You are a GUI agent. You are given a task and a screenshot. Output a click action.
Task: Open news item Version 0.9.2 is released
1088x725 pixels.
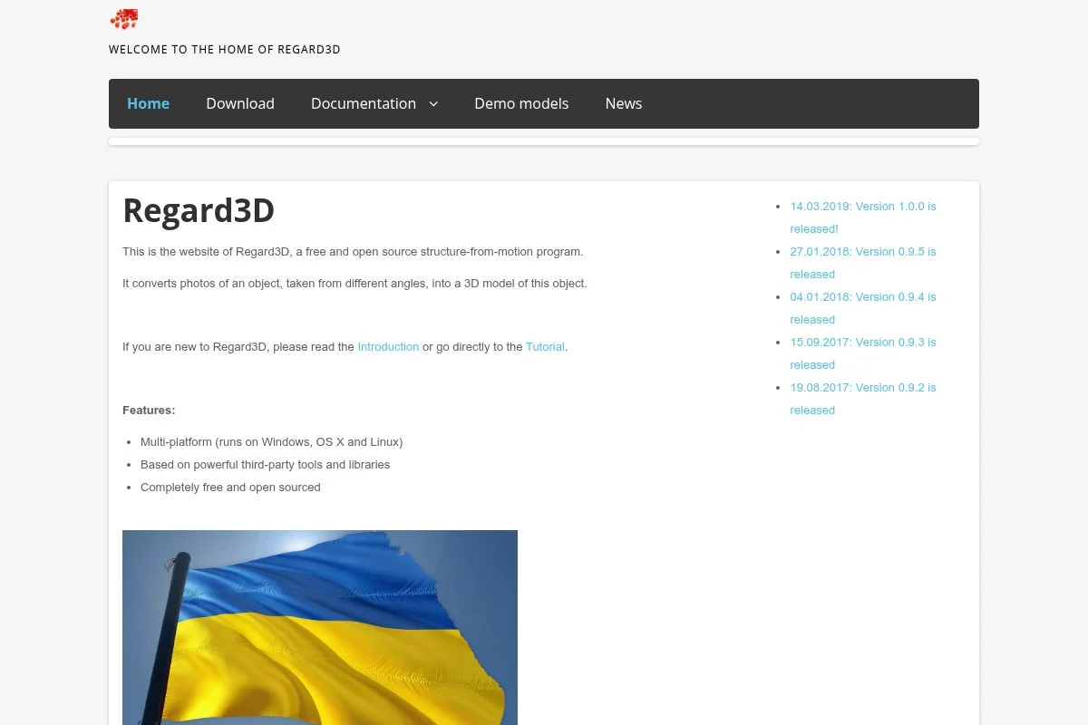(x=863, y=399)
